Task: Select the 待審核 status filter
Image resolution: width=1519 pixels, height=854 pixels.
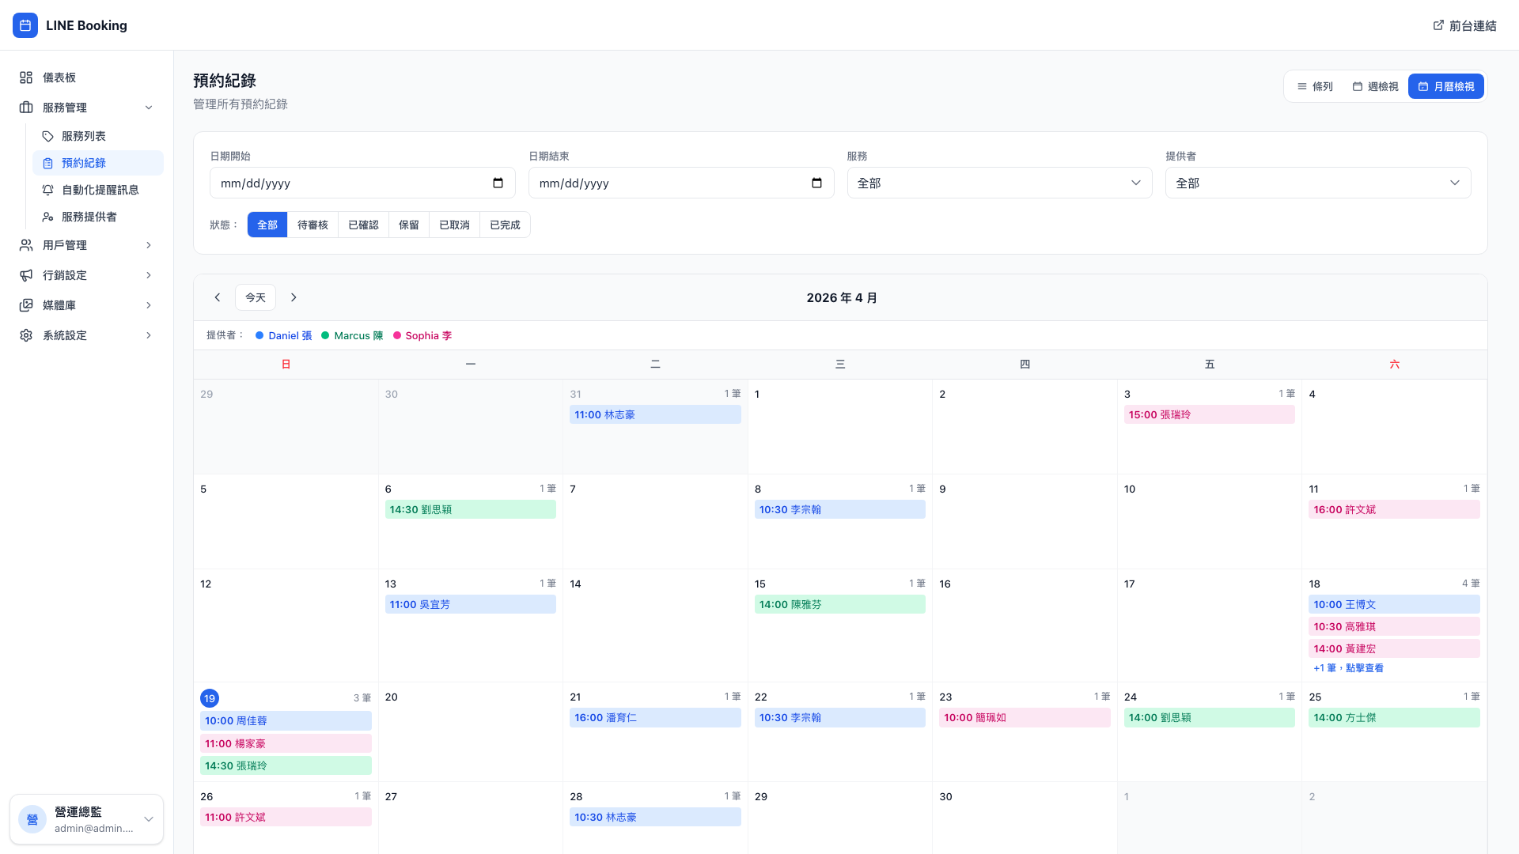Action: tap(313, 225)
